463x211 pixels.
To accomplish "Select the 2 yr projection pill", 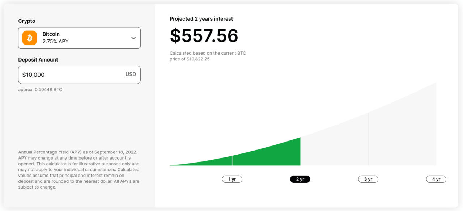I will (x=300, y=179).
